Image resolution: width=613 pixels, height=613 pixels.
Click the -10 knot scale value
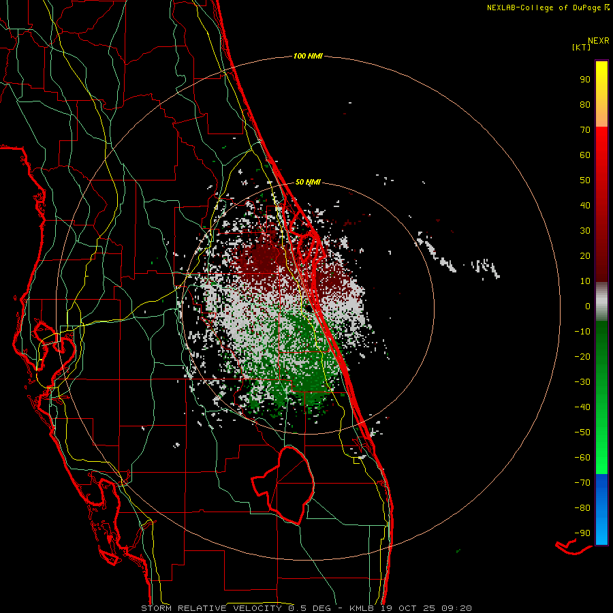(x=582, y=332)
